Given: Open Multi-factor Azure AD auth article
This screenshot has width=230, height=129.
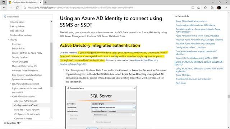Looking at the screenshot, I should [27, 110].
